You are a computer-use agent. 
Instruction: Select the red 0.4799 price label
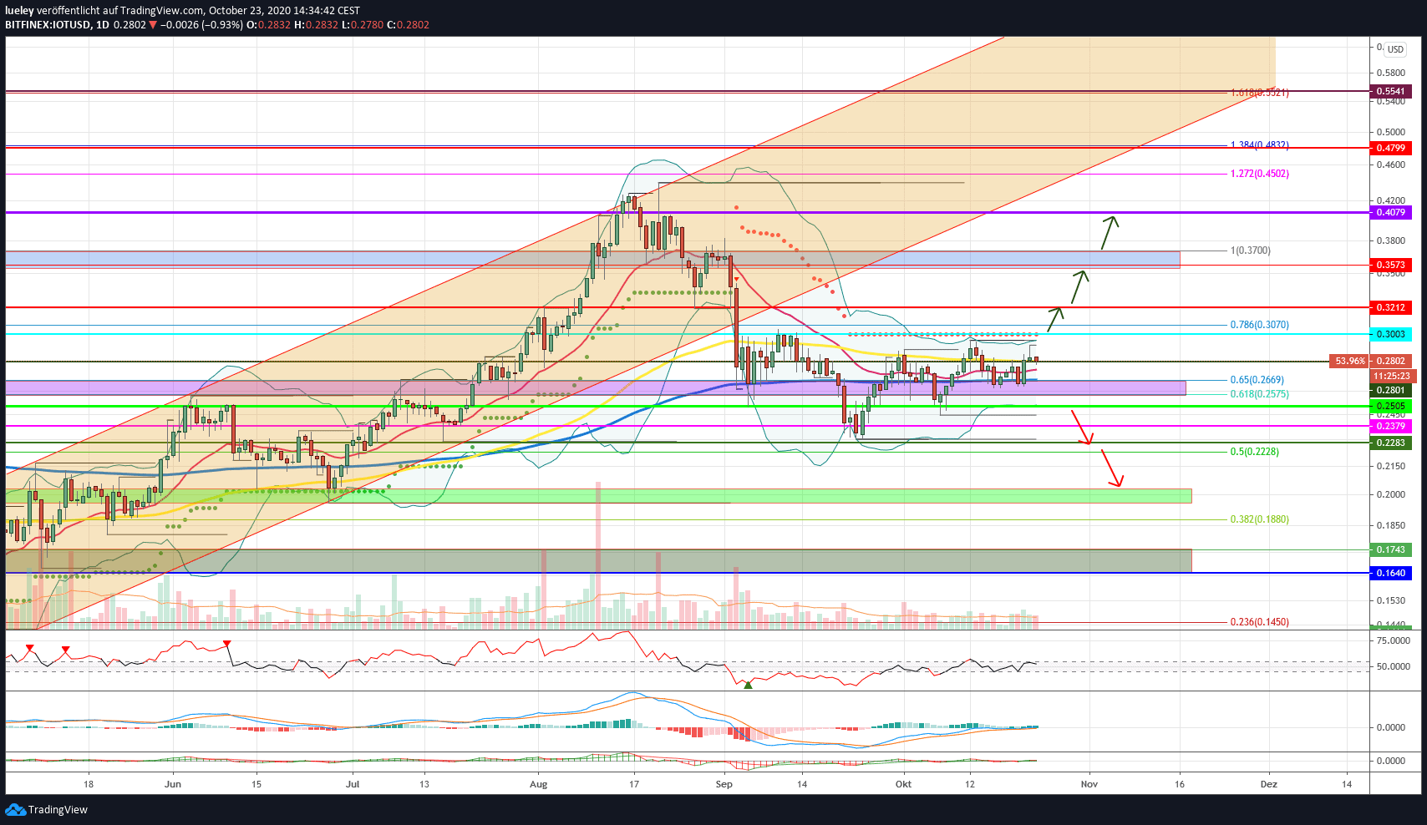pos(1390,148)
